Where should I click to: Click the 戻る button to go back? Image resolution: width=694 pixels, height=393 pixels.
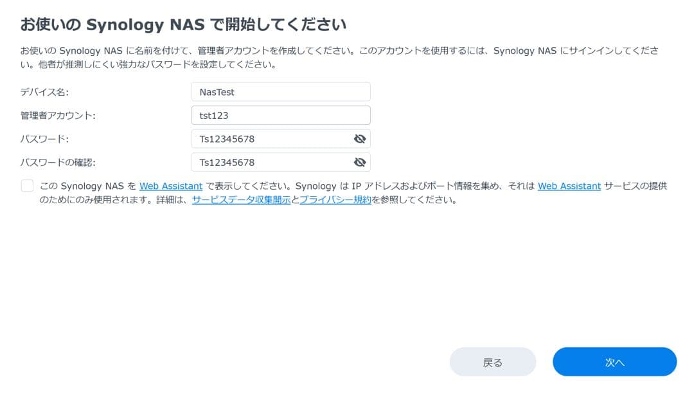coord(493,361)
